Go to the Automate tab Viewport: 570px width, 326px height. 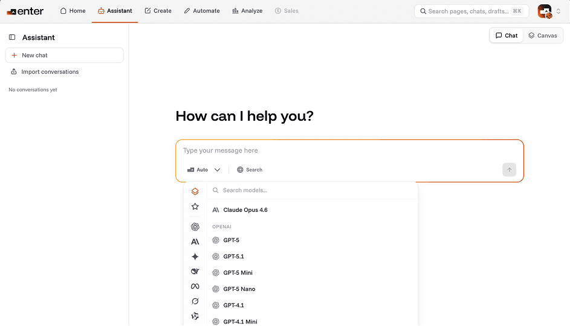tap(202, 11)
